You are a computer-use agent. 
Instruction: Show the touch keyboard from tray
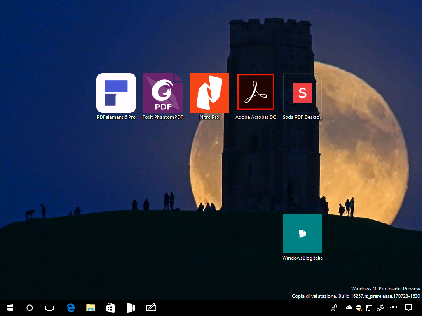(x=393, y=308)
